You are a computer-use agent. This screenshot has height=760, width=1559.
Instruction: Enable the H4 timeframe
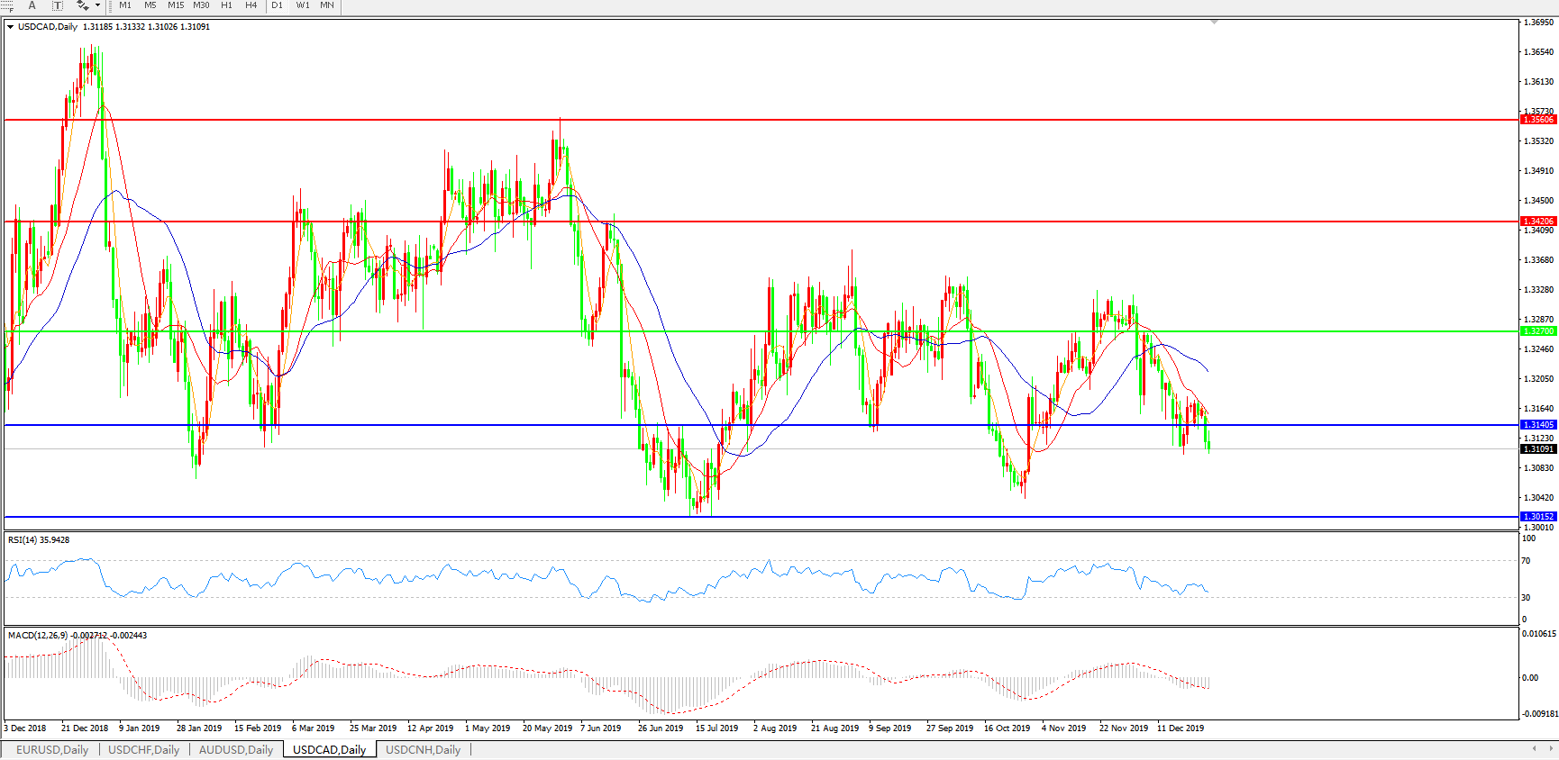pos(251,5)
